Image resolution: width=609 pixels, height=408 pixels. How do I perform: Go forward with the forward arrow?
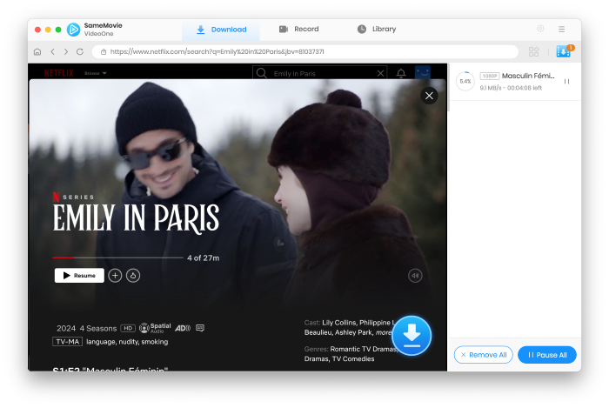pos(66,51)
